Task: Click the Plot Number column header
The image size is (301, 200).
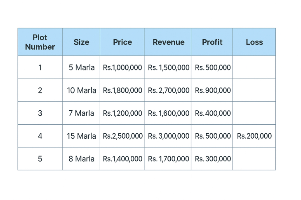Action: 40,42
